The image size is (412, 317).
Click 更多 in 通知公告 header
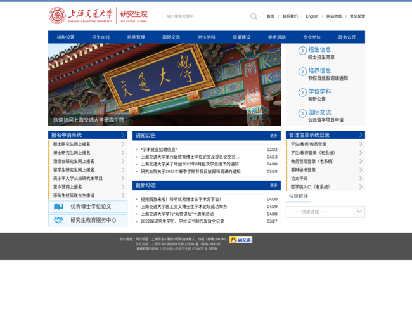point(274,136)
